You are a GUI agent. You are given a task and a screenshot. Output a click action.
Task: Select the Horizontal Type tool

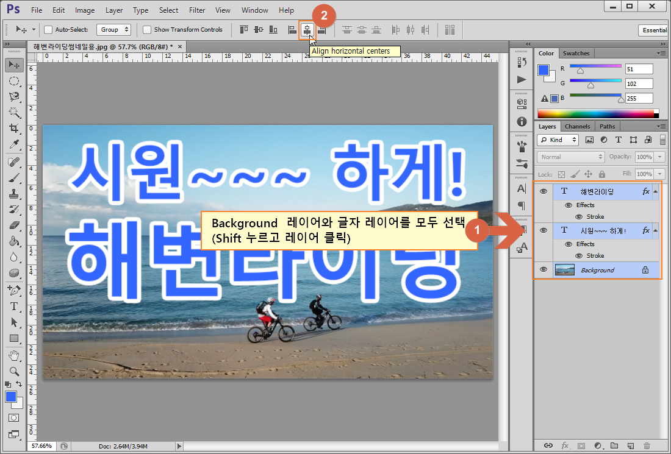pos(14,306)
